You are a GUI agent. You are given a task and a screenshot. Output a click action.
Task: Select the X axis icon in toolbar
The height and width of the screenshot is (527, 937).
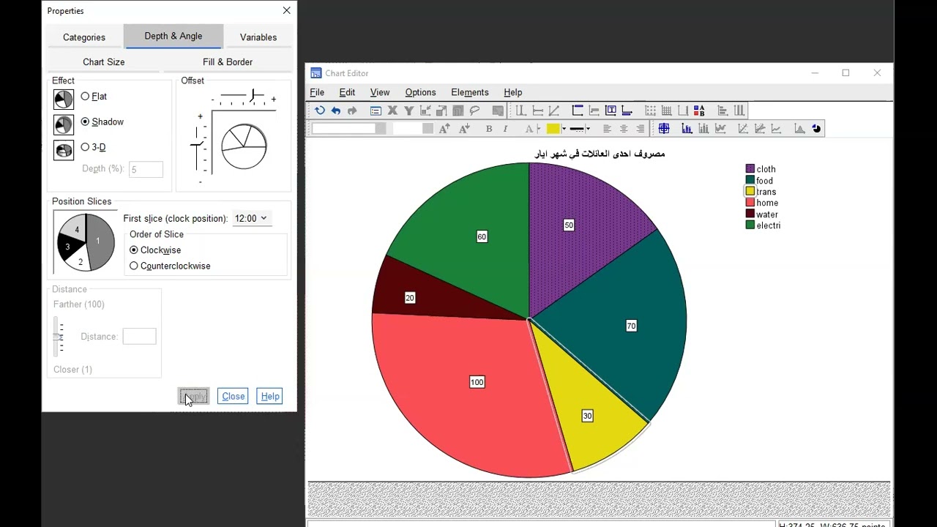pyautogui.click(x=392, y=111)
